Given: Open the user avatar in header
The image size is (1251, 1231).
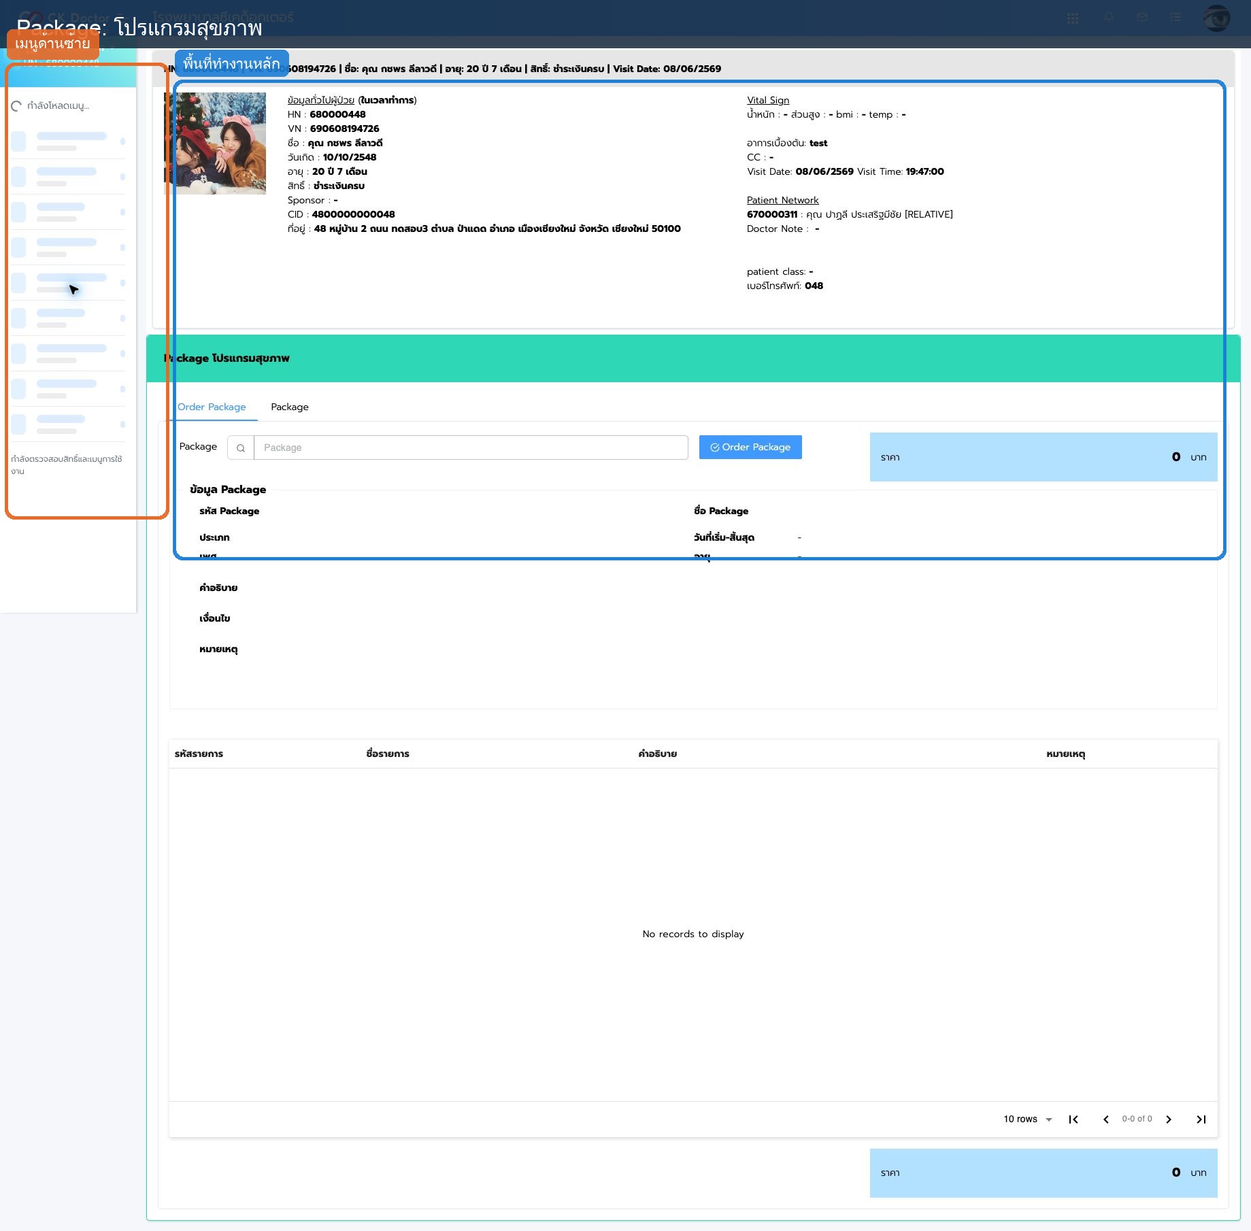Looking at the screenshot, I should [x=1217, y=18].
